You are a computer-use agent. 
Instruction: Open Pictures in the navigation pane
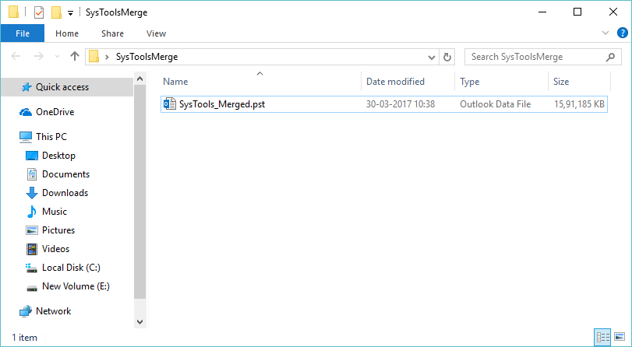pyautogui.click(x=58, y=230)
